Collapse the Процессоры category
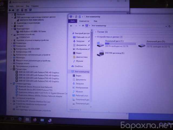The image size is (173, 130). click(x=11, y=69)
